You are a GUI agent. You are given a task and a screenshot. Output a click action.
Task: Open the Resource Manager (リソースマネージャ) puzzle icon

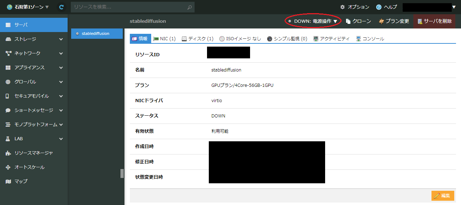[9, 153]
